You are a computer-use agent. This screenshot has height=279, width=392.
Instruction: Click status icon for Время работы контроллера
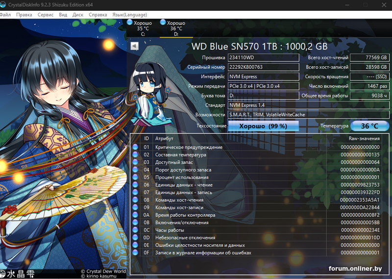tap(135, 215)
